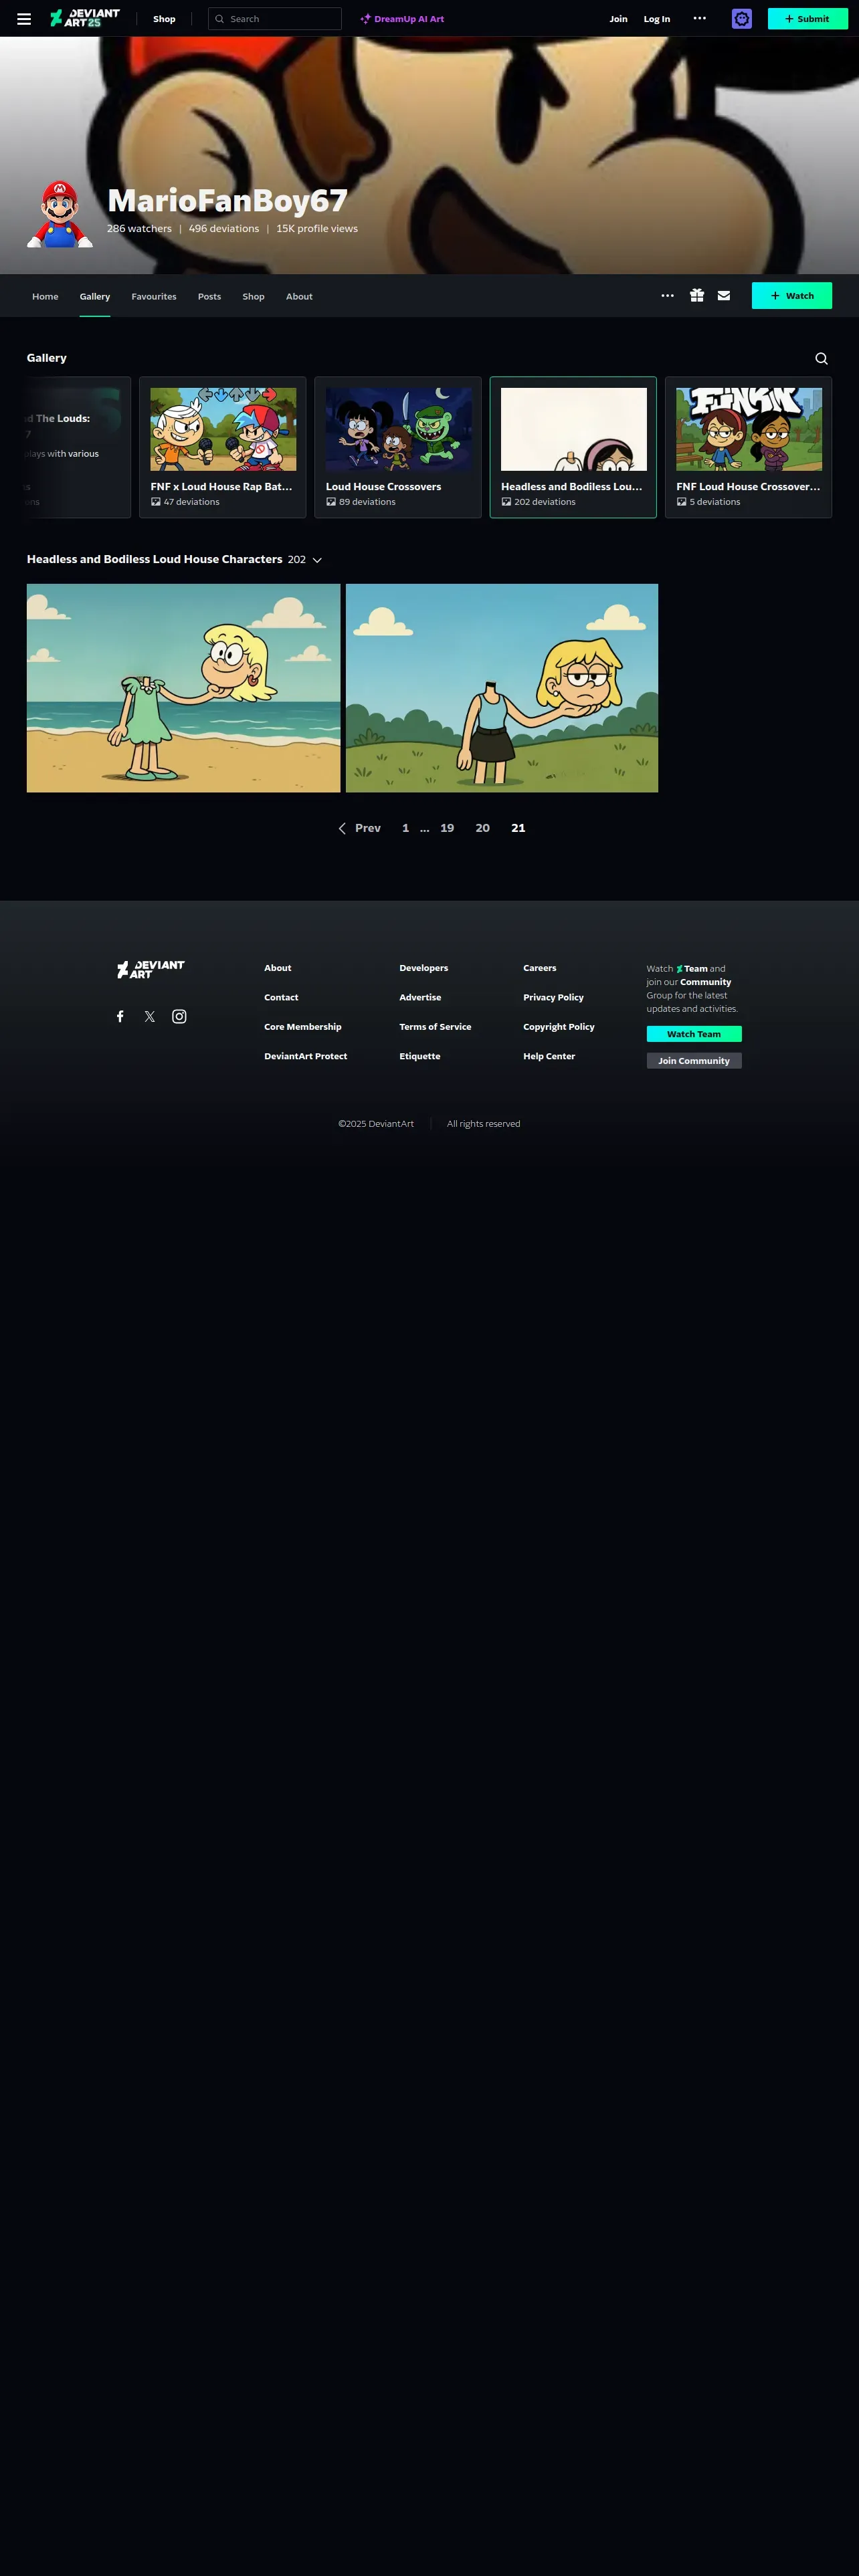Image resolution: width=859 pixels, height=2576 pixels.
Task: Select current page 21
Action: tap(518, 828)
